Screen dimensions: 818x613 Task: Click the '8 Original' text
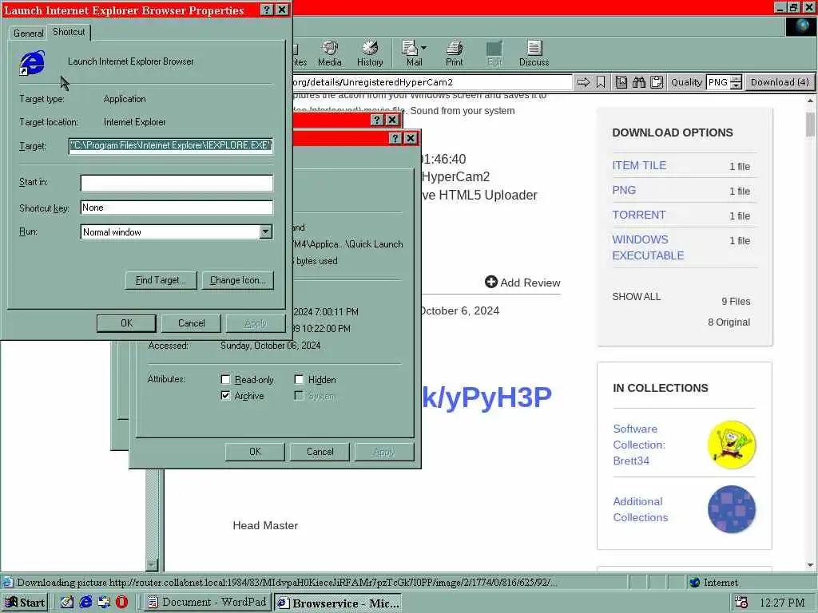point(729,322)
